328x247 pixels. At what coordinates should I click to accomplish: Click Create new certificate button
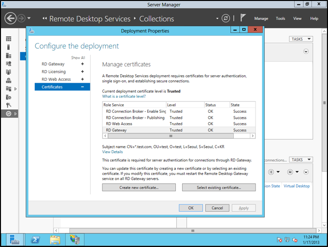pos(139,187)
